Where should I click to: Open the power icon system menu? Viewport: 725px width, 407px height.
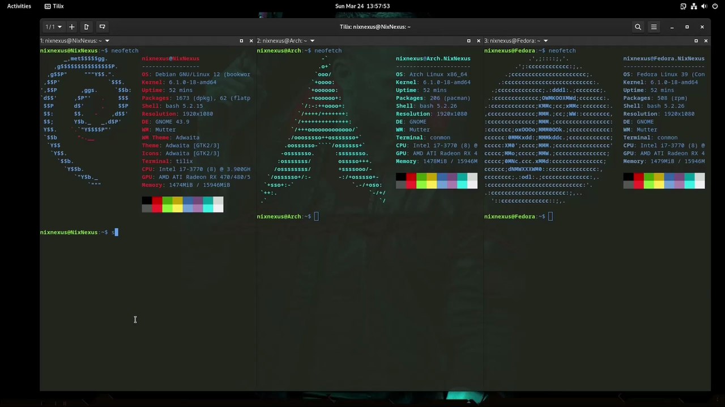[715, 6]
